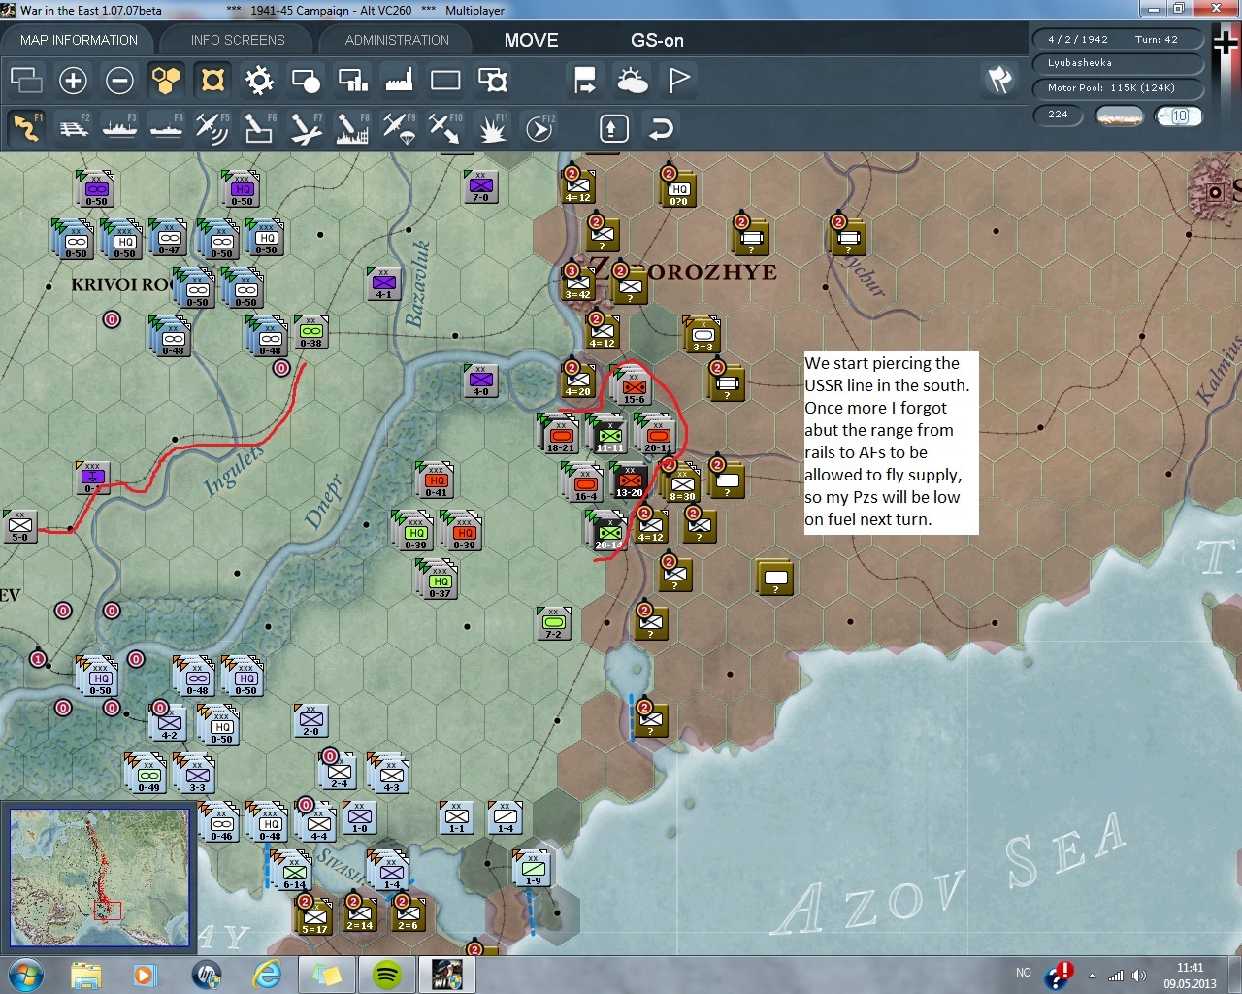Open the ADMINISTRATION tab
Image resolution: width=1242 pixels, height=994 pixels.
tap(397, 40)
